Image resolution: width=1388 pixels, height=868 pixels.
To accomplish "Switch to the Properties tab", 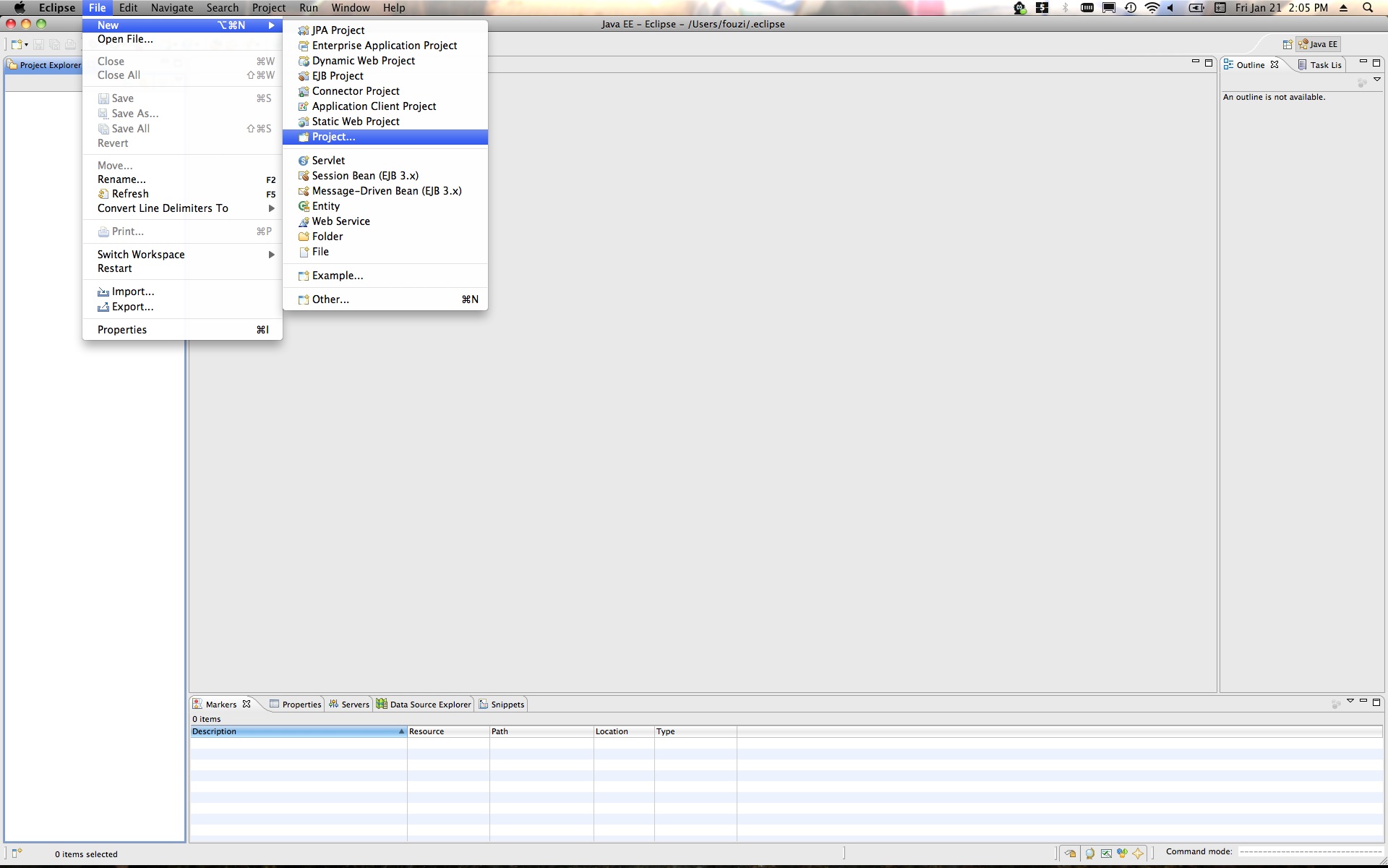I will (295, 705).
